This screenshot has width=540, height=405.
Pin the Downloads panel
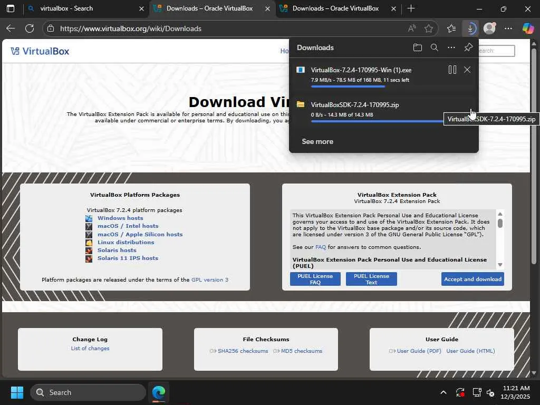(x=468, y=47)
